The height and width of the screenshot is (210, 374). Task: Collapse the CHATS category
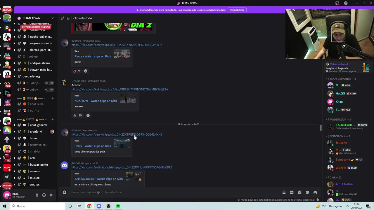point(32,119)
